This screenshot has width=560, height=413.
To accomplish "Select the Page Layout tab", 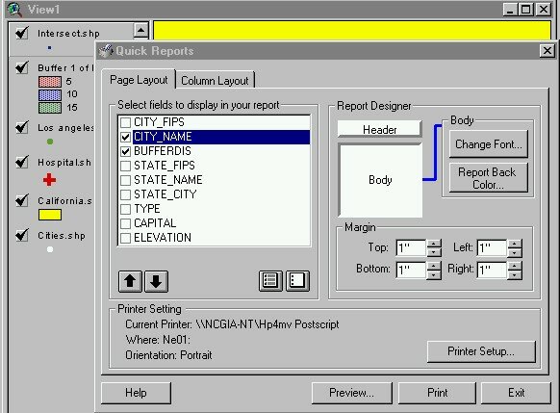I will (139, 79).
